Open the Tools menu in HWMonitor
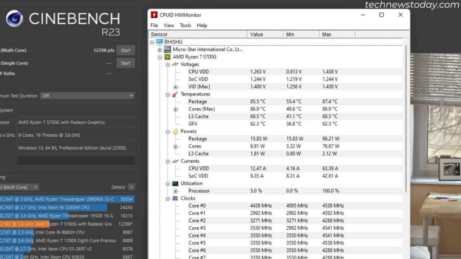 click(x=185, y=26)
